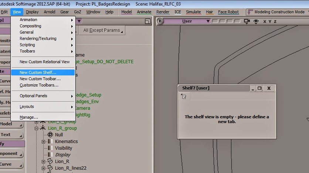The image size is (309, 173).
Task: Select Badge_Setup_DO_NOT_DELETE in explorer
Action: pyautogui.click(x=104, y=62)
